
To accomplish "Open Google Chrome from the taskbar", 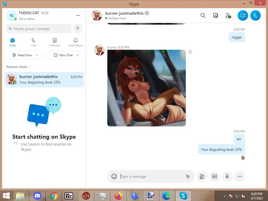I will 53,196.
